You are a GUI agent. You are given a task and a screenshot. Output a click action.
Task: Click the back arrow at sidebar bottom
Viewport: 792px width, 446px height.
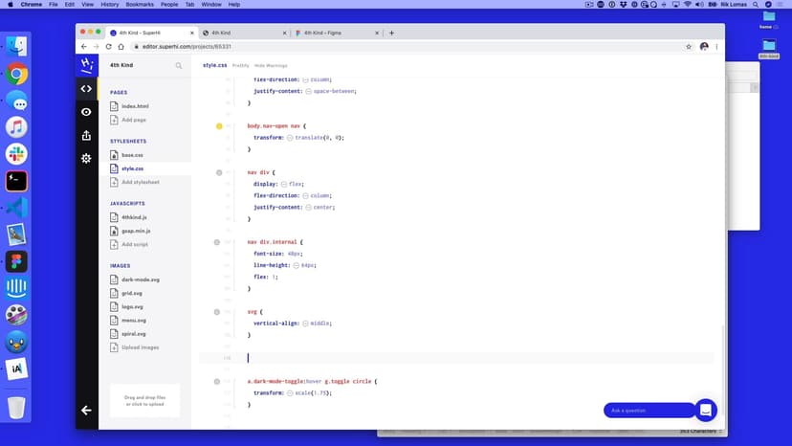pos(86,410)
